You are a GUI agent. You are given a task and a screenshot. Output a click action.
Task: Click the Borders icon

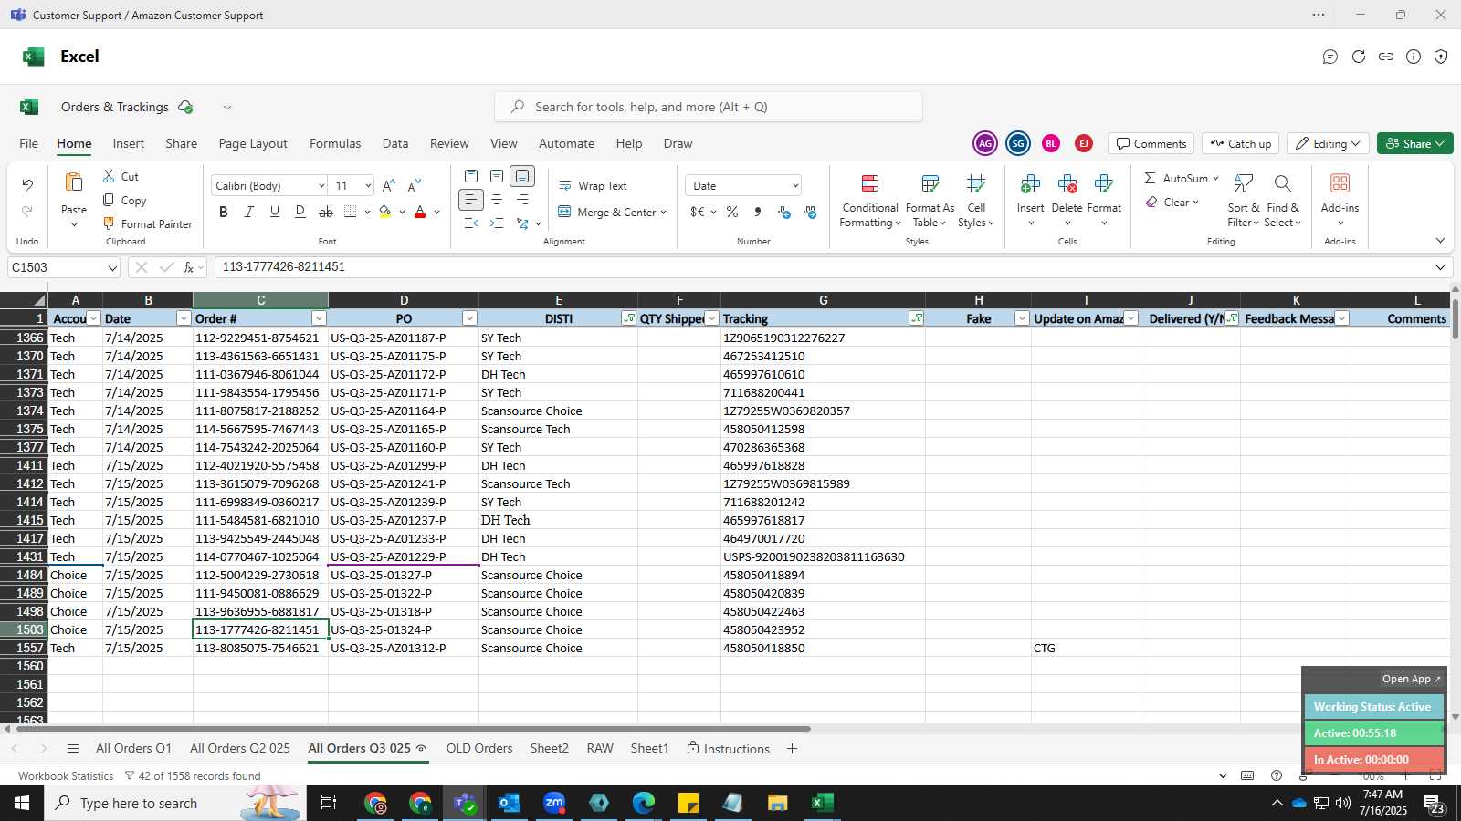[351, 212]
